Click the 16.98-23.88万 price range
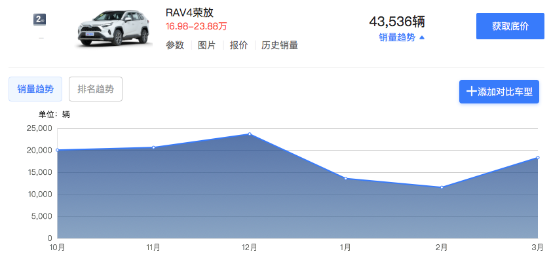The width and height of the screenshot is (551, 258). (197, 26)
